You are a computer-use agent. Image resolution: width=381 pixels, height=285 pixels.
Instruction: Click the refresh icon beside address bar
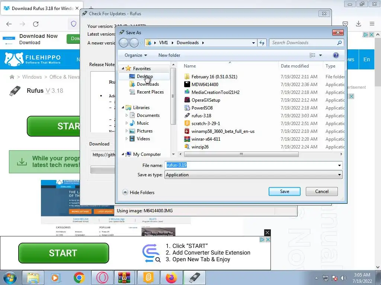click(x=262, y=43)
